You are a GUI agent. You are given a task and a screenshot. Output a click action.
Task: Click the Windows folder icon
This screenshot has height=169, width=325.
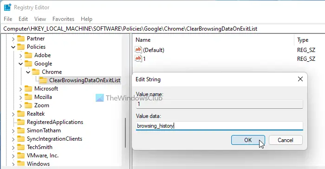pos(21,163)
